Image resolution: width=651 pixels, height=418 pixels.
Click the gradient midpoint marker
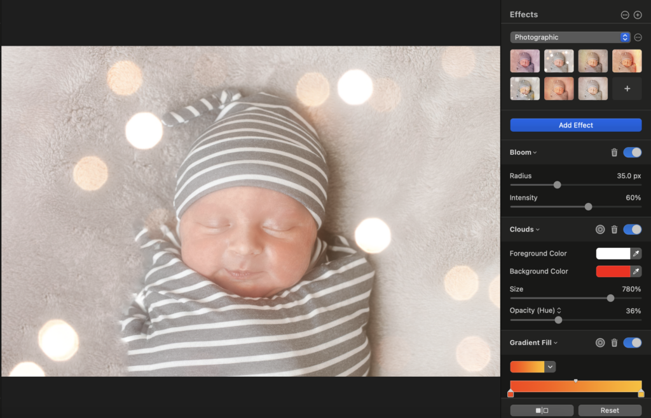[x=575, y=381]
